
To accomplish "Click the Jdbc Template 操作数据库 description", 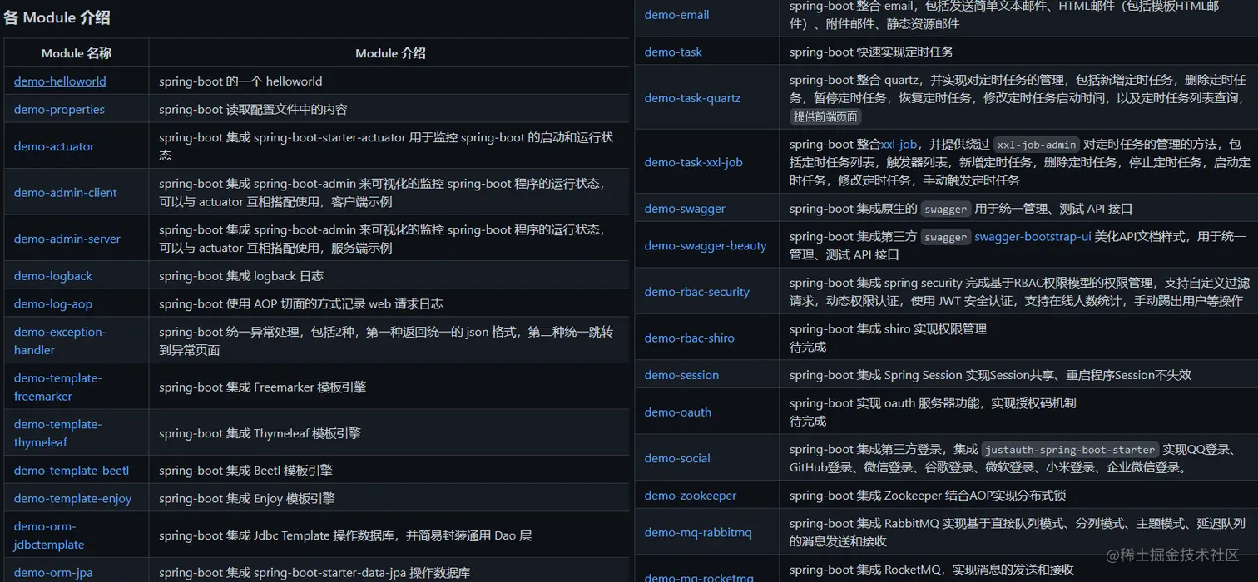I will coord(344,536).
